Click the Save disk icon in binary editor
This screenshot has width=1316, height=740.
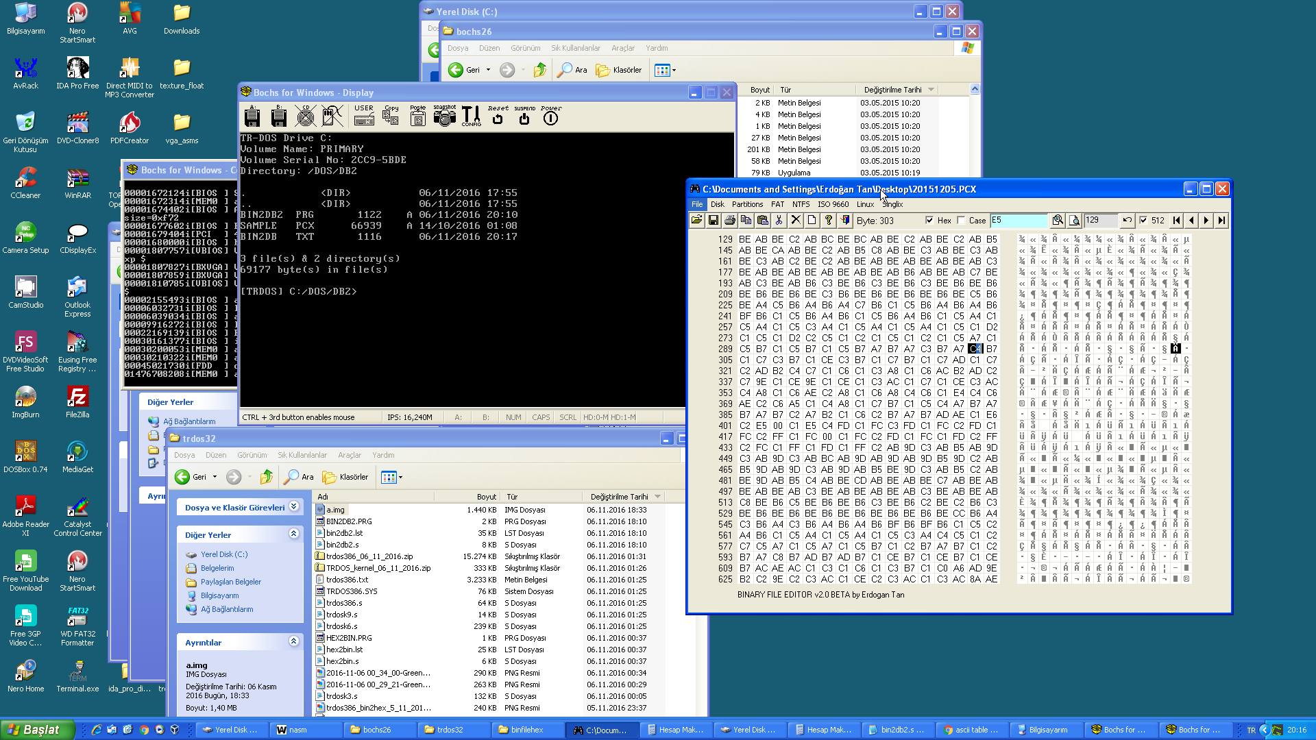[x=714, y=220]
